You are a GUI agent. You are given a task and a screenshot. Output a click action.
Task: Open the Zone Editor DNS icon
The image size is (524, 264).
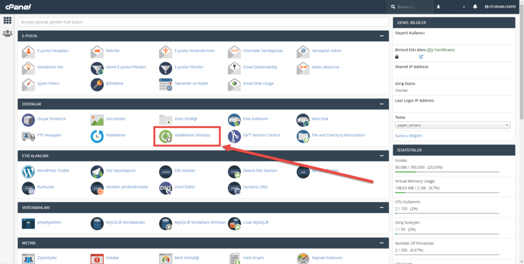tap(166, 187)
